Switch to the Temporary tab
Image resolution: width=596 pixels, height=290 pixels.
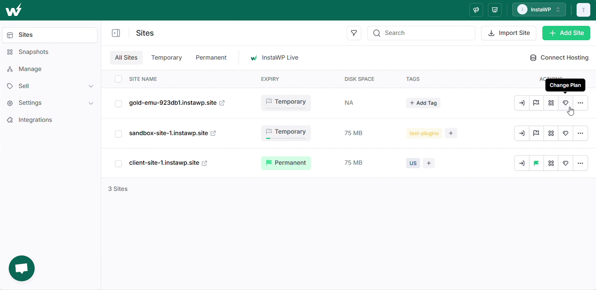[167, 58]
